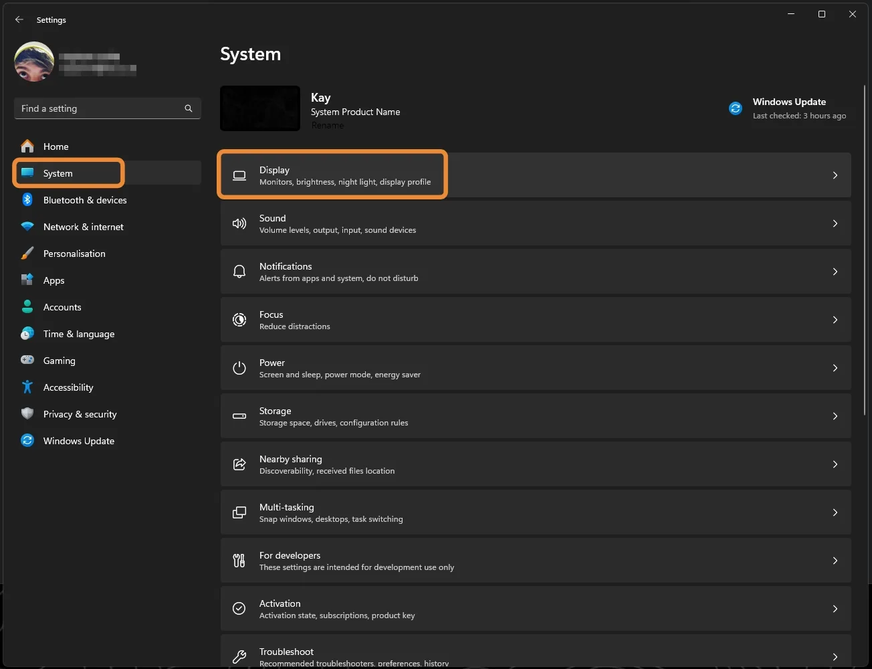Viewport: 872px width, 669px height.
Task: Open Network & internet category
Action: [x=108, y=227]
